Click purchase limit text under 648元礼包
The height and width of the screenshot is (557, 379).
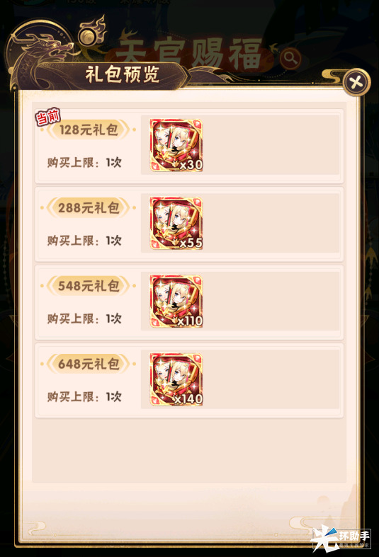pyautogui.click(x=84, y=397)
